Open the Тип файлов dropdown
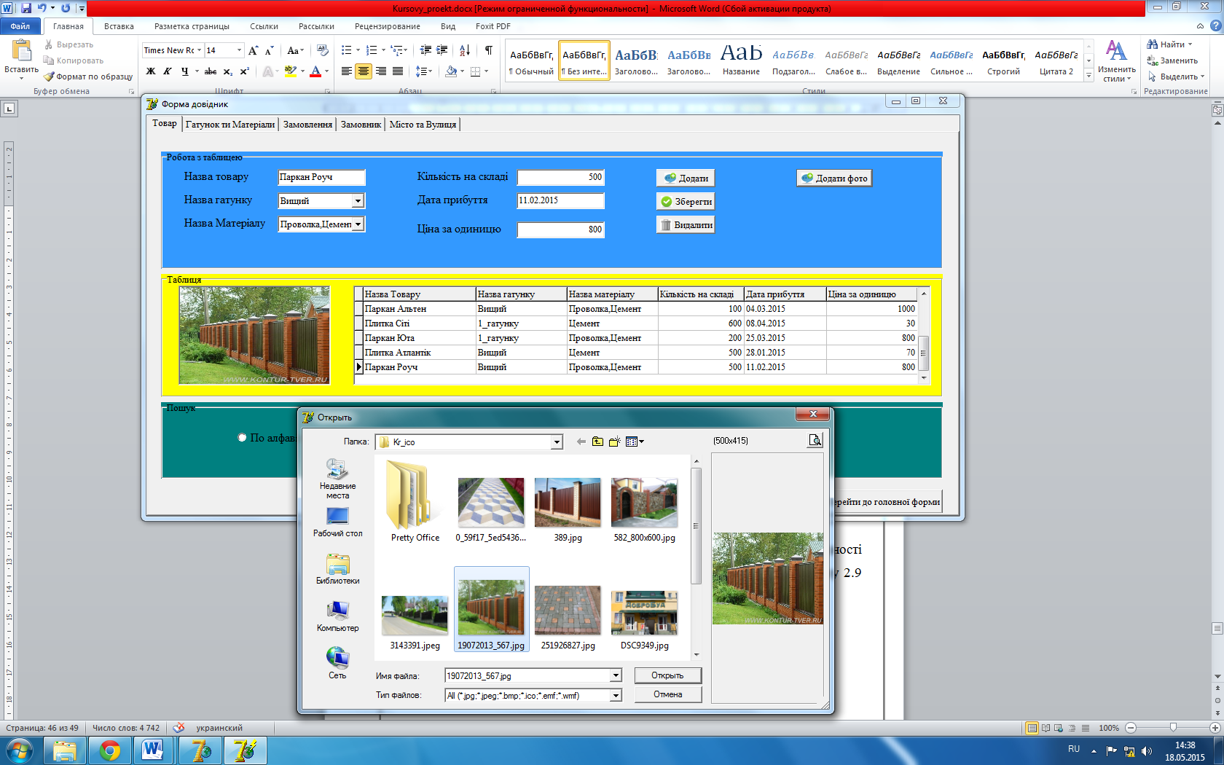Viewport: 1224px width, 765px height. coord(616,696)
